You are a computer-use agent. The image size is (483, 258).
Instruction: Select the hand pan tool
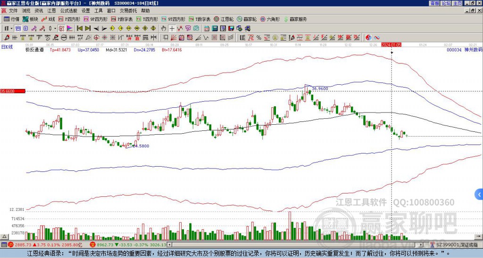tap(164, 29)
